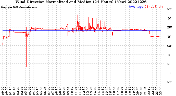176x96 pixels.
Task: Pick the '06:25' time label
Action: click(45, 91)
